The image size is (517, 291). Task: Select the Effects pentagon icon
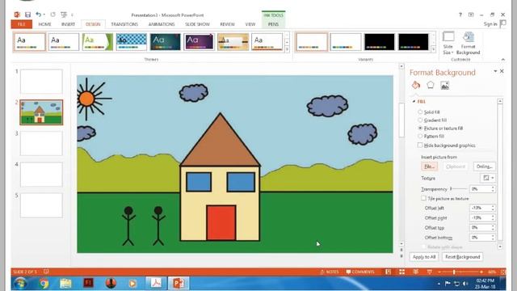pos(431,86)
